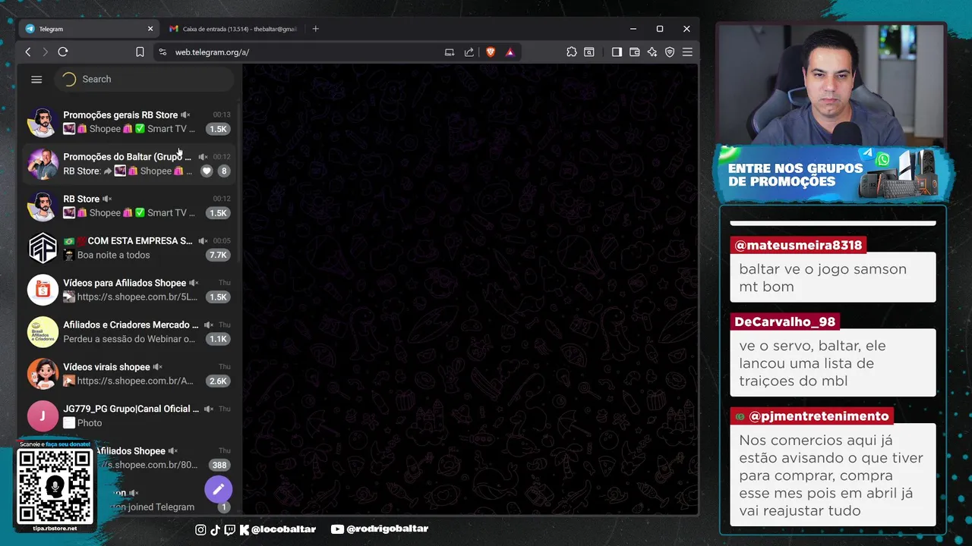
Task: Open JG779_PG Grupo Canal Oficial chat
Action: pos(129,416)
